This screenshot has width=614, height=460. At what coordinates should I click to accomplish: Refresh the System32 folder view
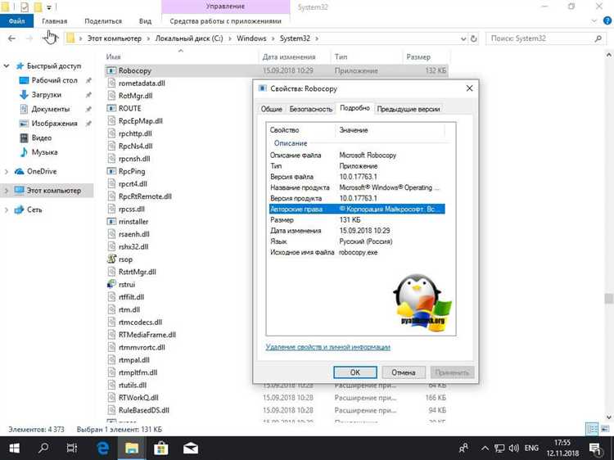pyautogui.click(x=474, y=38)
